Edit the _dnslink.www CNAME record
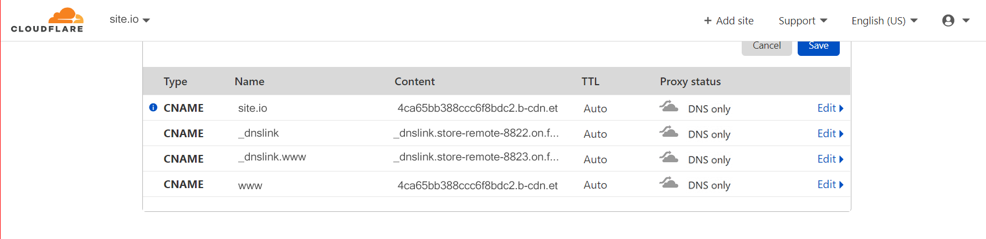 coord(830,159)
